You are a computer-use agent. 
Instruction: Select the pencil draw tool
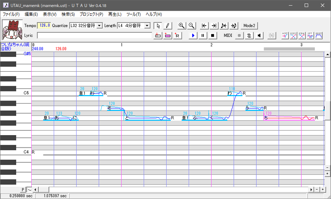pos(168,26)
